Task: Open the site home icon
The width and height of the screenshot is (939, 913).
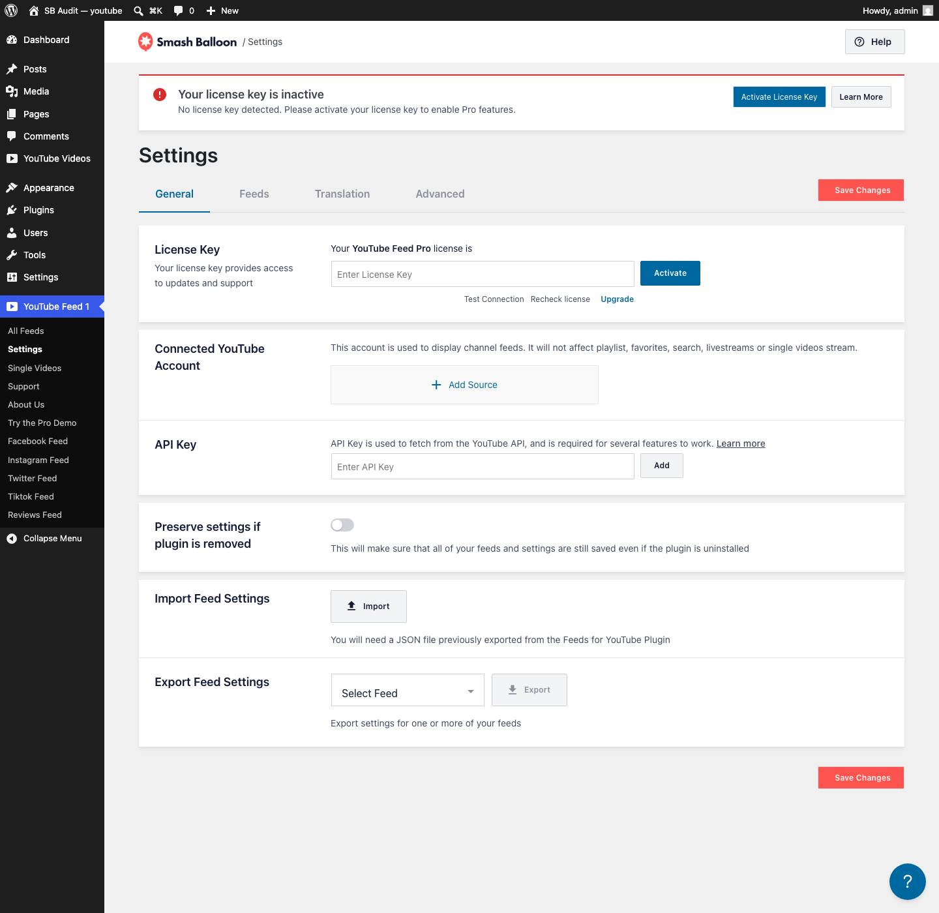Action: pos(34,10)
